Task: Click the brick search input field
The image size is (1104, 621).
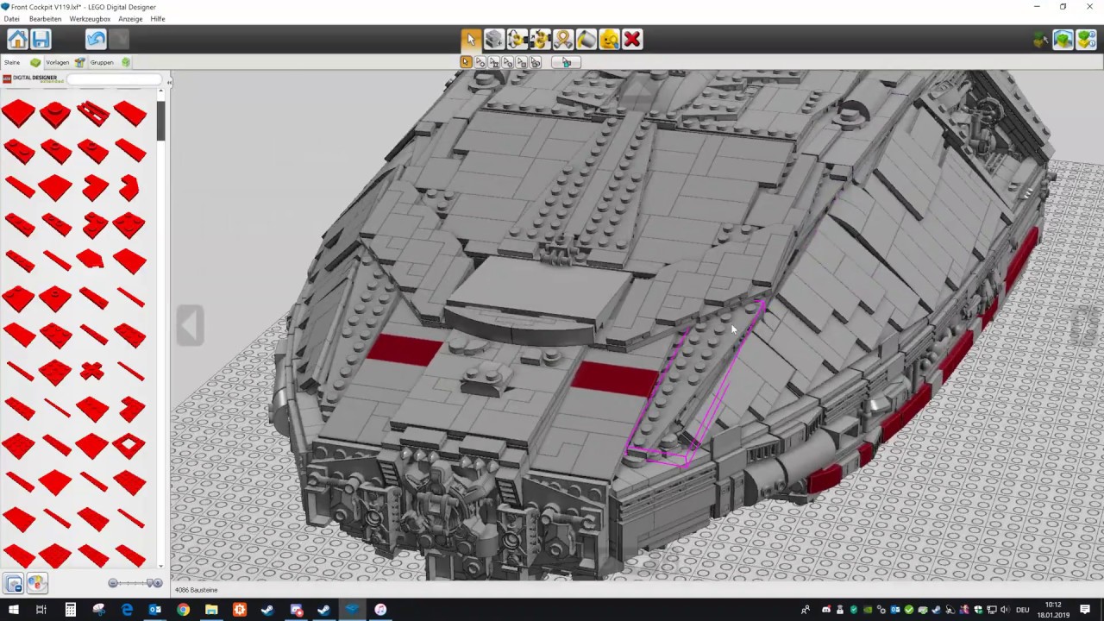Action: point(114,79)
